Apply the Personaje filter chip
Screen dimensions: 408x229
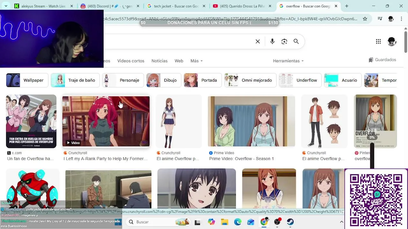[x=123, y=80]
